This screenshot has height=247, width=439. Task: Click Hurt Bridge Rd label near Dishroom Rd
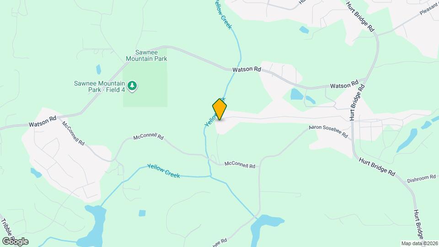[377, 166]
